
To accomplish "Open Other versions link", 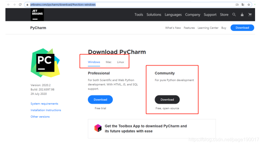I will [40, 116].
